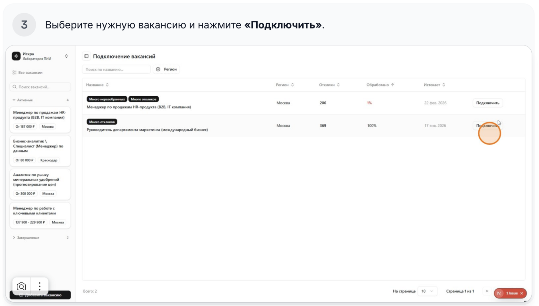Open the Менеджер по продажам HR-продукта sidebar card
The image size is (539, 306).
pyautogui.click(x=40, y=119)
